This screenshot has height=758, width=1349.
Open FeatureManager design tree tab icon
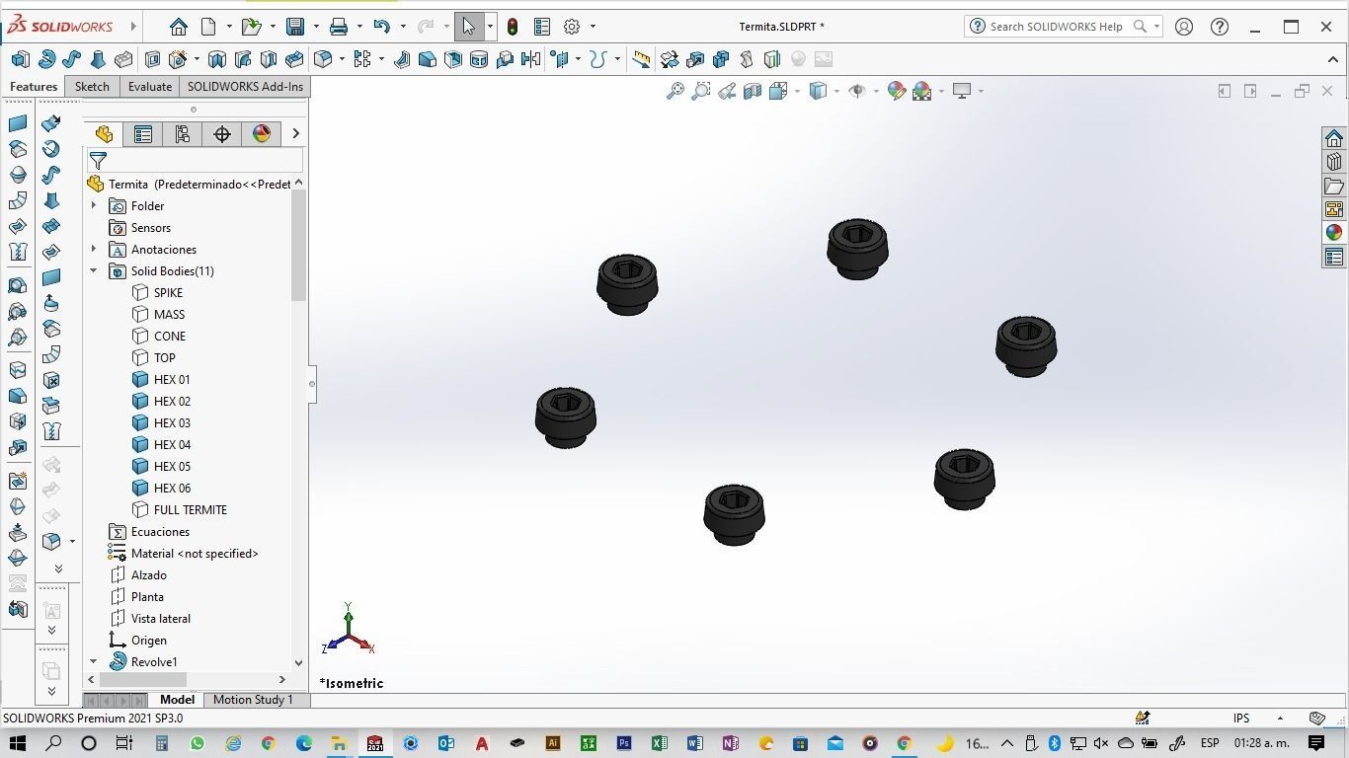(104, 134)
